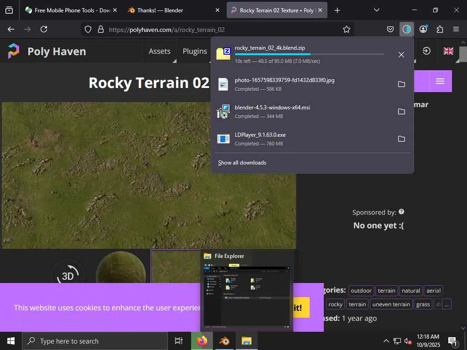
Task: Click the Poly Haven site title text
Action: point(57,51)
